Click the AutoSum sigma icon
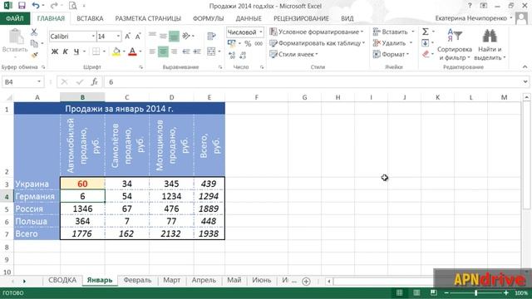The width and height of the screenshot is (532, 299). pos(426,32)
